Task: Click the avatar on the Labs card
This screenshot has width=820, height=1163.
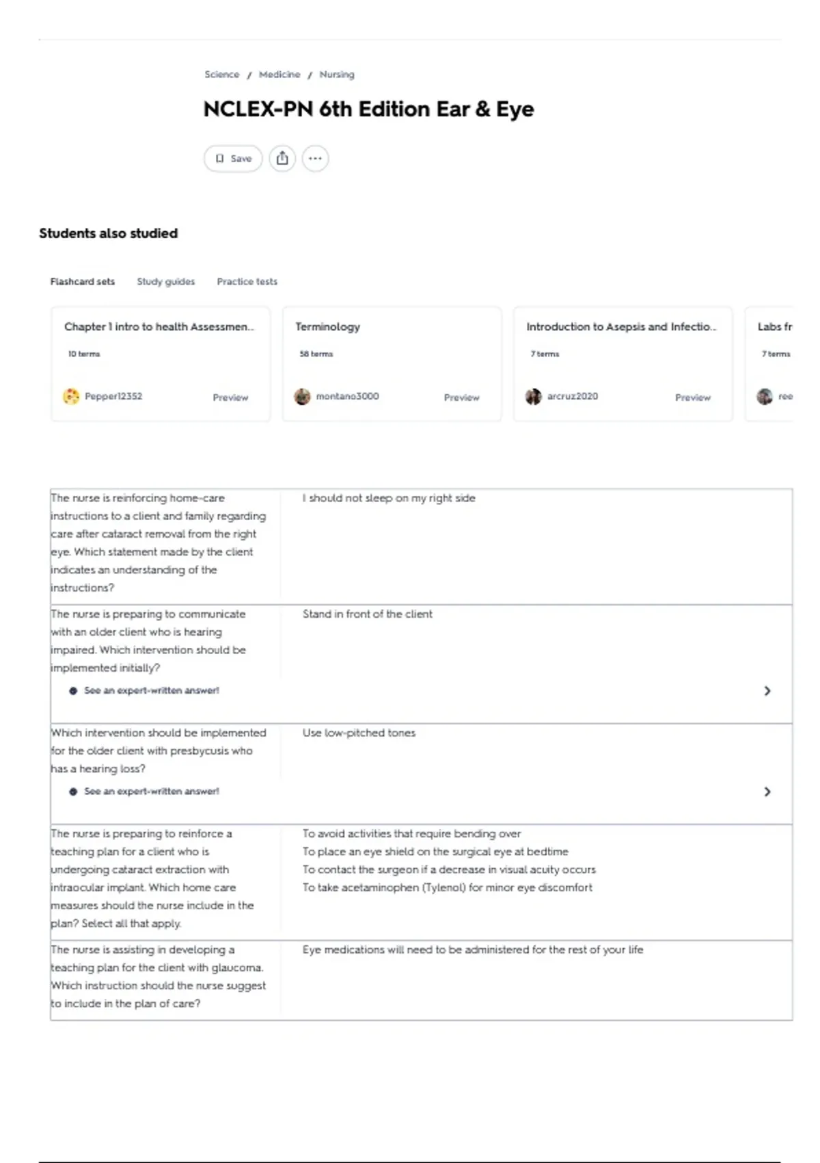Action: pyautogui.click(x=765, y=396)
